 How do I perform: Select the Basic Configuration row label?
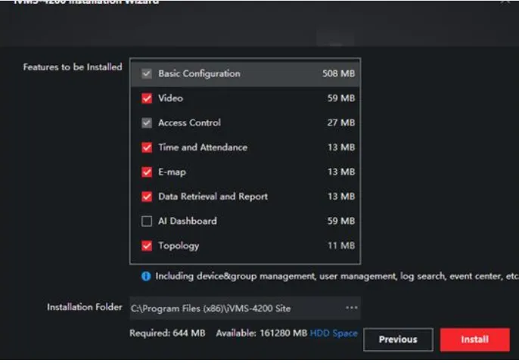point(199,74)
